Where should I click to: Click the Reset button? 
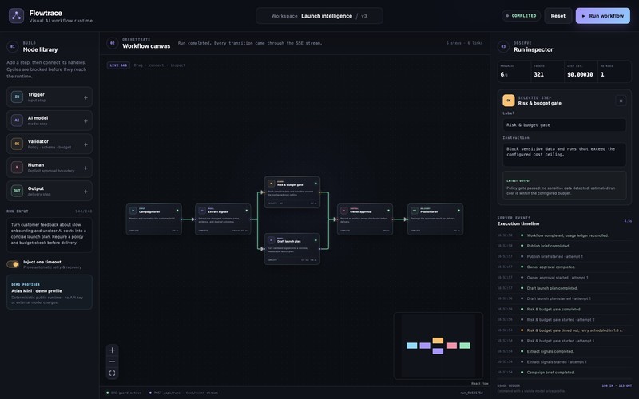(x=558, y=16)
